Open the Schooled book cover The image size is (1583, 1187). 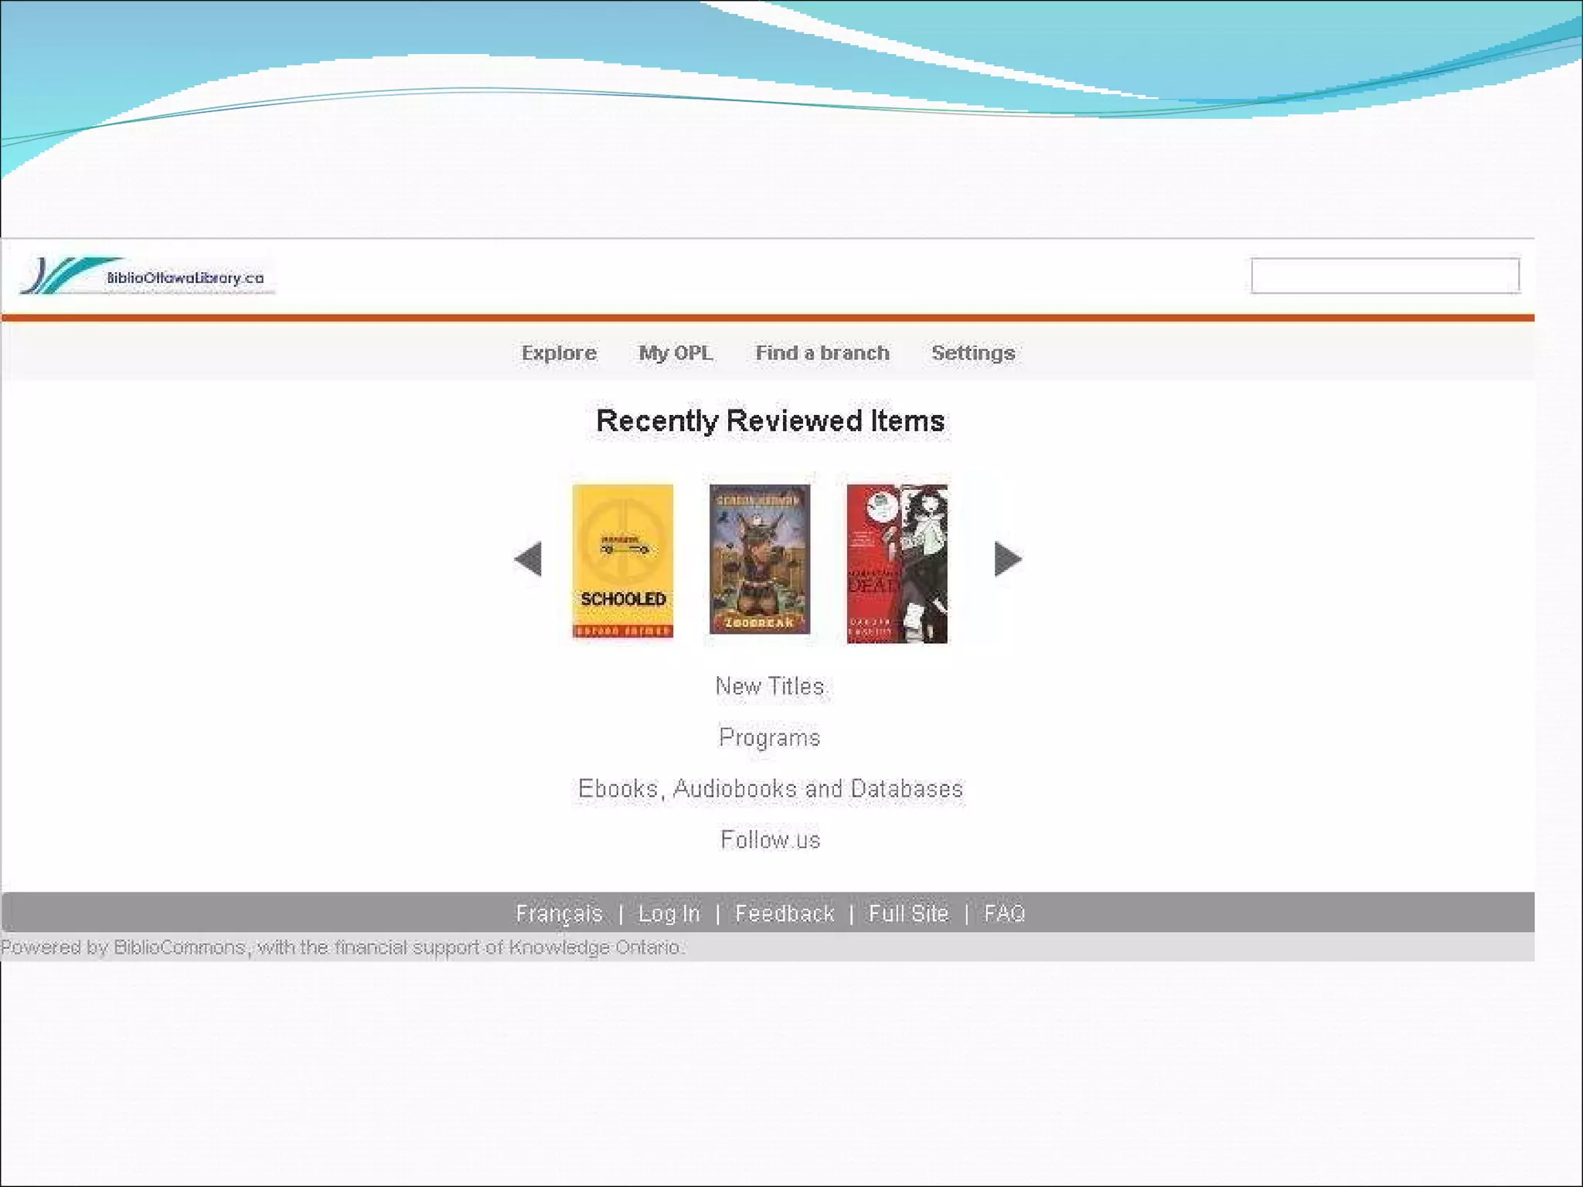623,561
